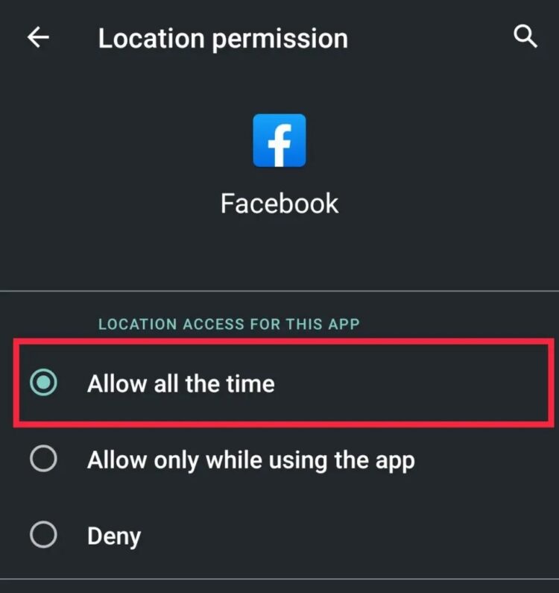Click the Facebook app name text
The height and width of the screenshot is (593, 559).
pos(279,204)
